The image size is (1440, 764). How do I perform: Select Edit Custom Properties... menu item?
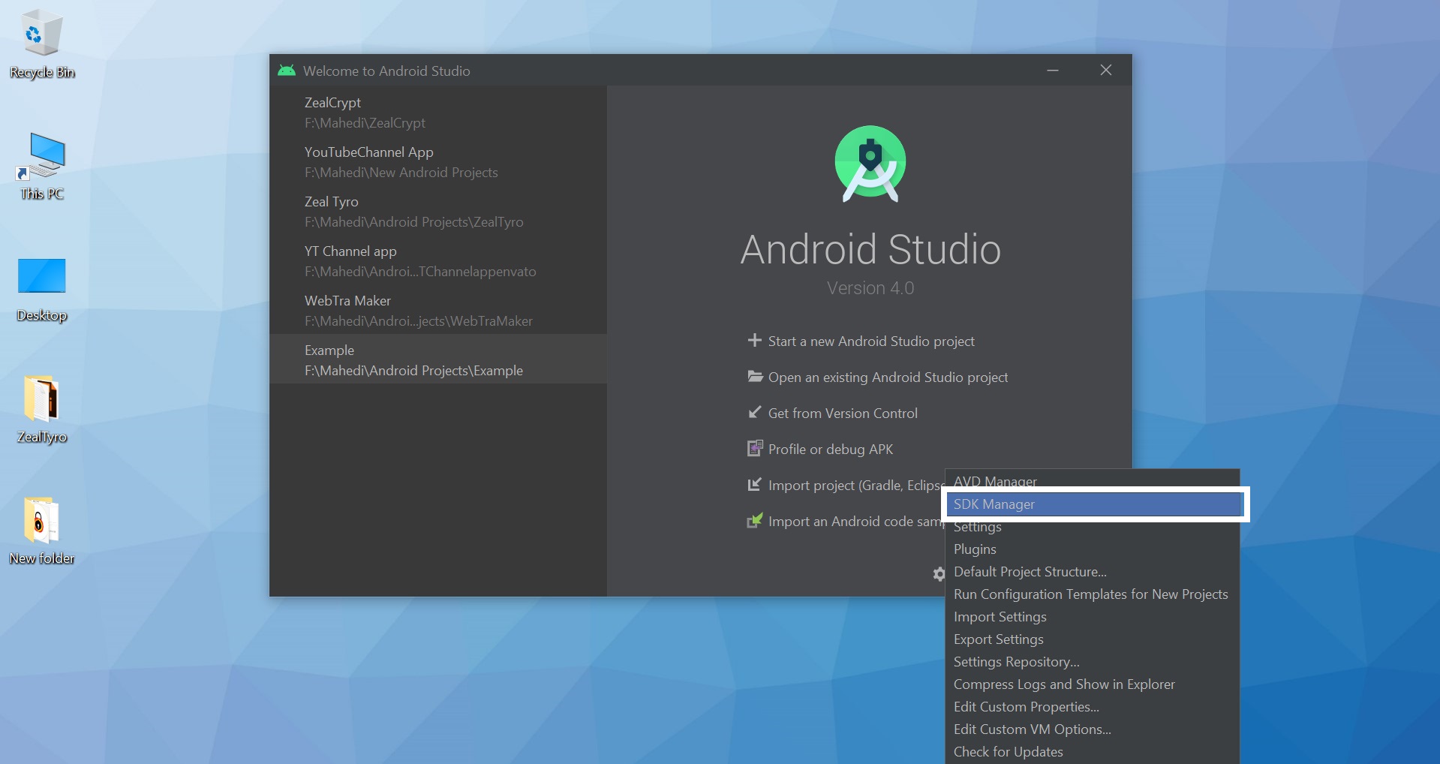click(x=1092, y=707)
